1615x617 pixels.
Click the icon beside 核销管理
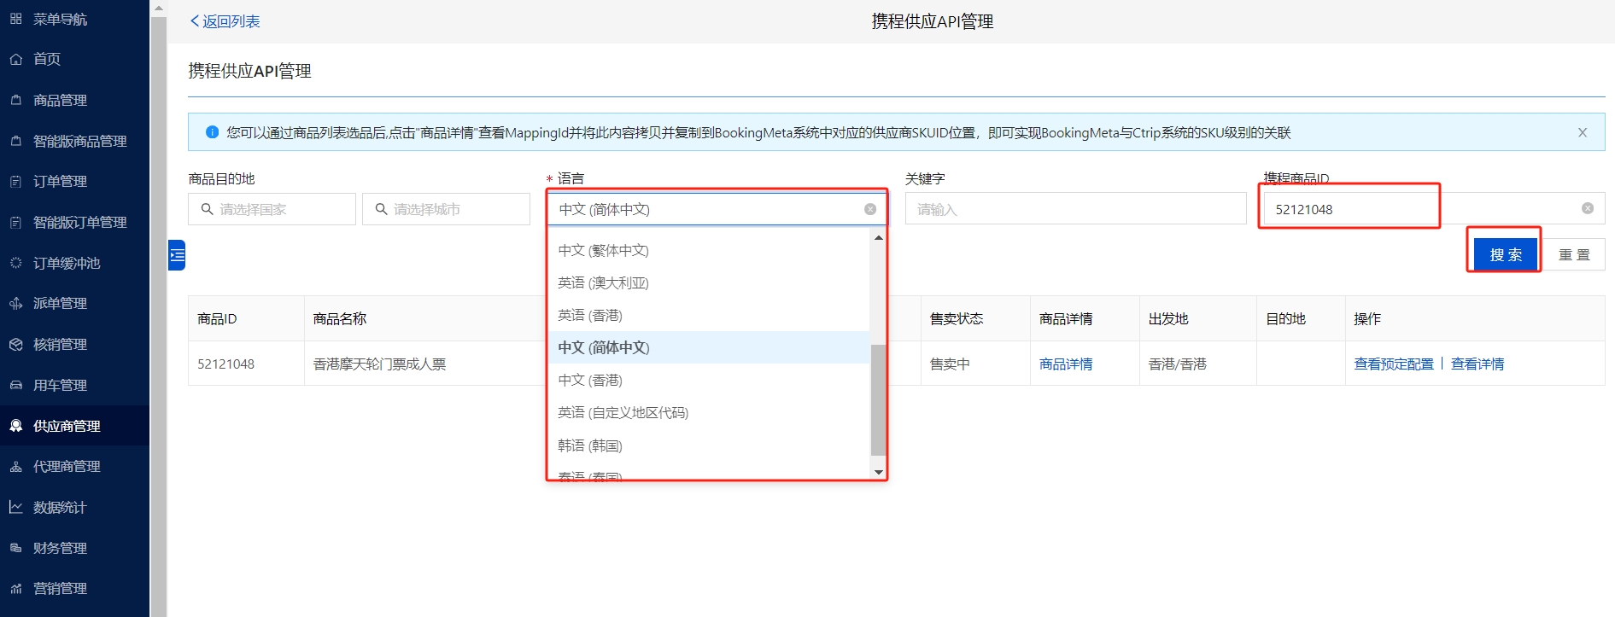[x=15, y=344]
